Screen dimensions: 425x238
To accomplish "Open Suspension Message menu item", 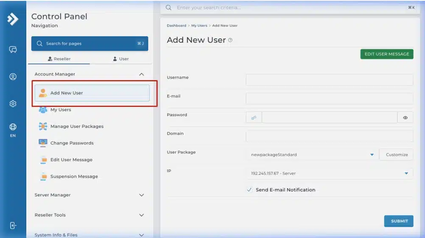I will (x=92, y=176).
